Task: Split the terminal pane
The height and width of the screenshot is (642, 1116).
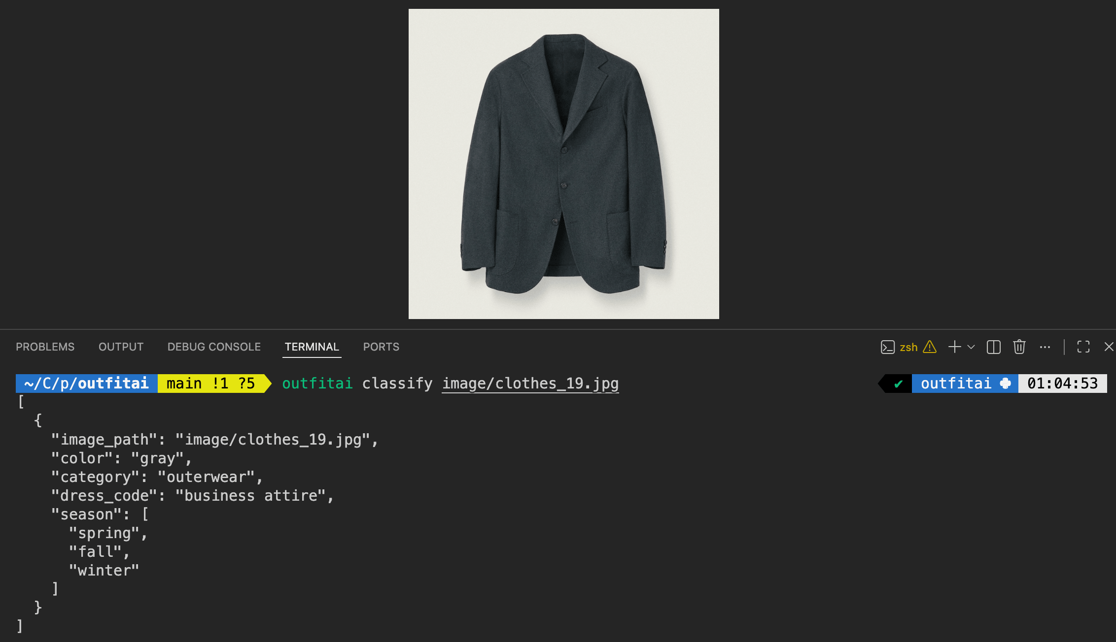Action: 994,347
